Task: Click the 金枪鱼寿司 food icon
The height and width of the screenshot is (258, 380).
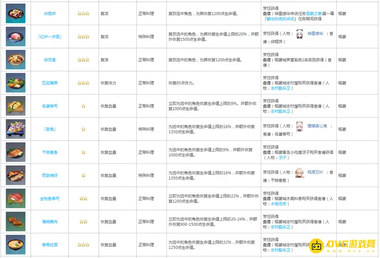Action: click(x=15, y=198)
